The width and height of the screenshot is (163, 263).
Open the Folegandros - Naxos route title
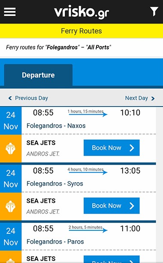click(x=56, y=125)
